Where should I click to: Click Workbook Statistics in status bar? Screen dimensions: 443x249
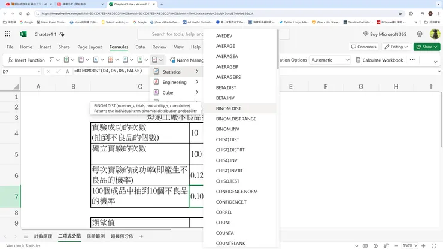pyautogui.click(x=23, y=245)
